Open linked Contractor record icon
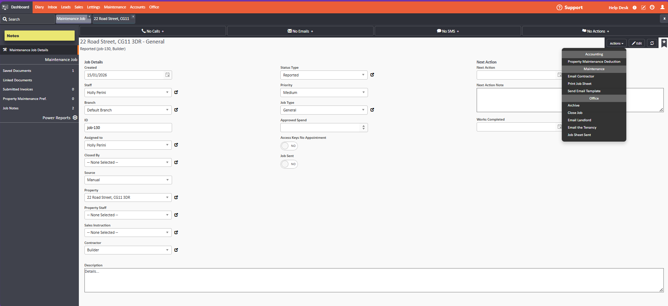The width and height of the screenshot is (668, 306). (176, 250)
